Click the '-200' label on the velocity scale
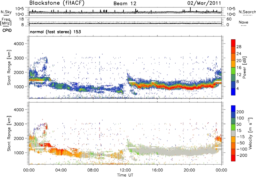This screenshot has height=177, width=256. (x=242, y=156)
